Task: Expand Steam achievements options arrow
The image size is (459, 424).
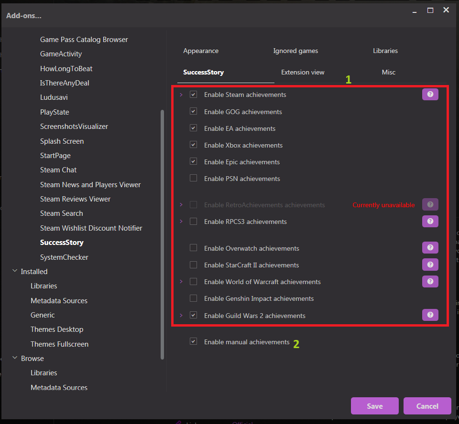Action: pos(181,95)
